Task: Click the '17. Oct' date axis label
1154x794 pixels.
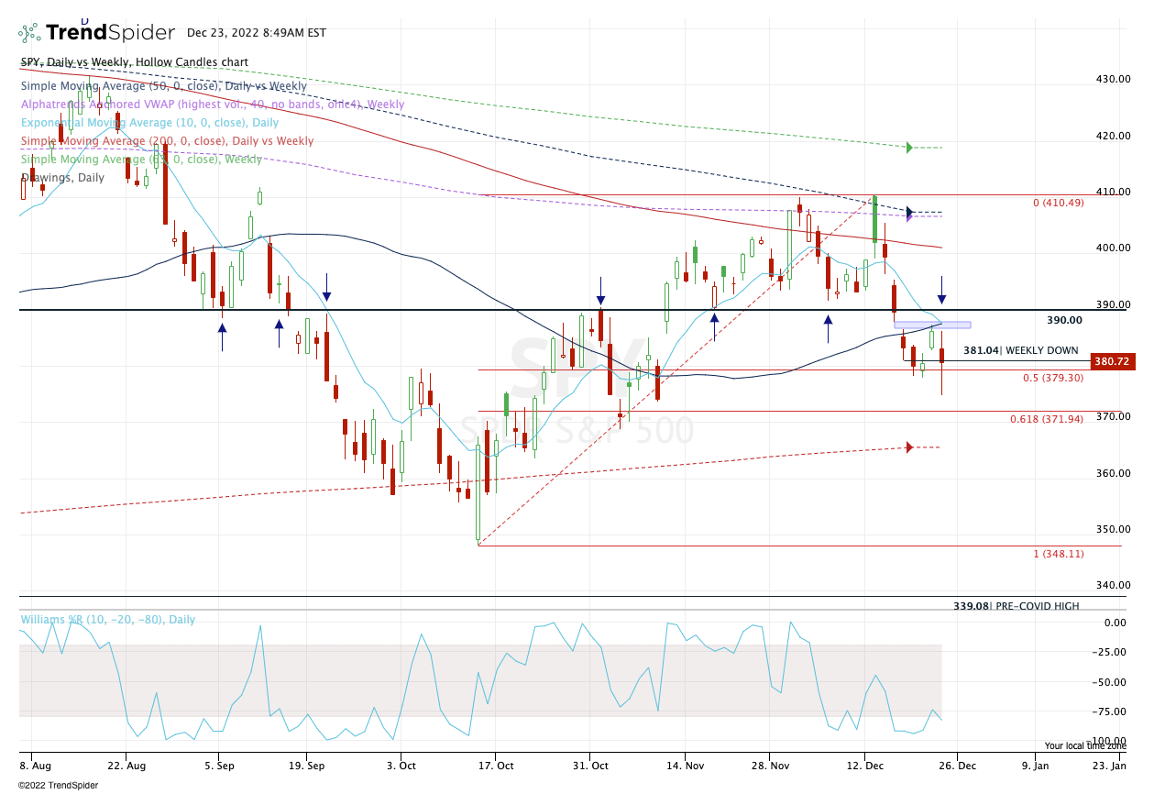Action: pos(495,765)
